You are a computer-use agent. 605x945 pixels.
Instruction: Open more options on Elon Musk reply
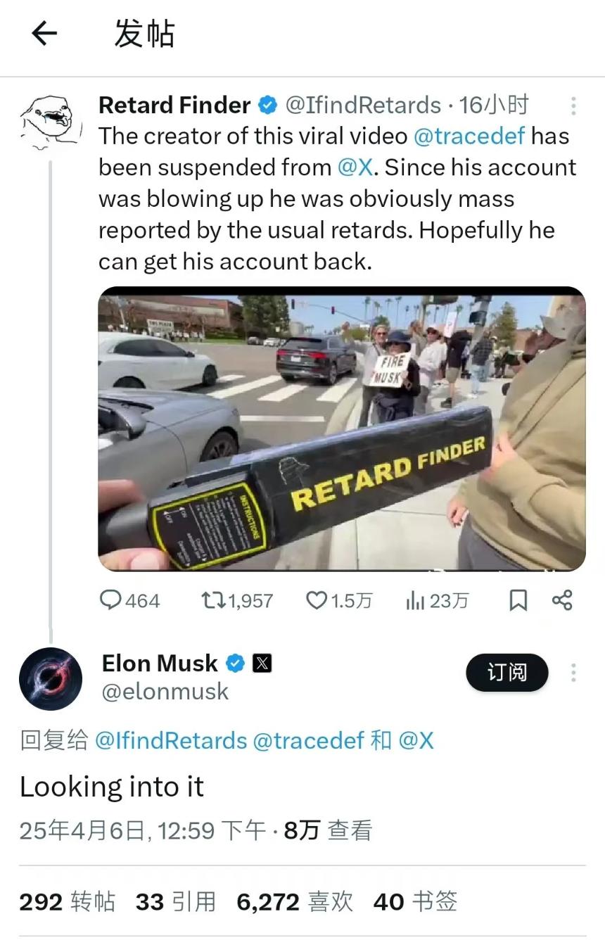tap(573, 673)
